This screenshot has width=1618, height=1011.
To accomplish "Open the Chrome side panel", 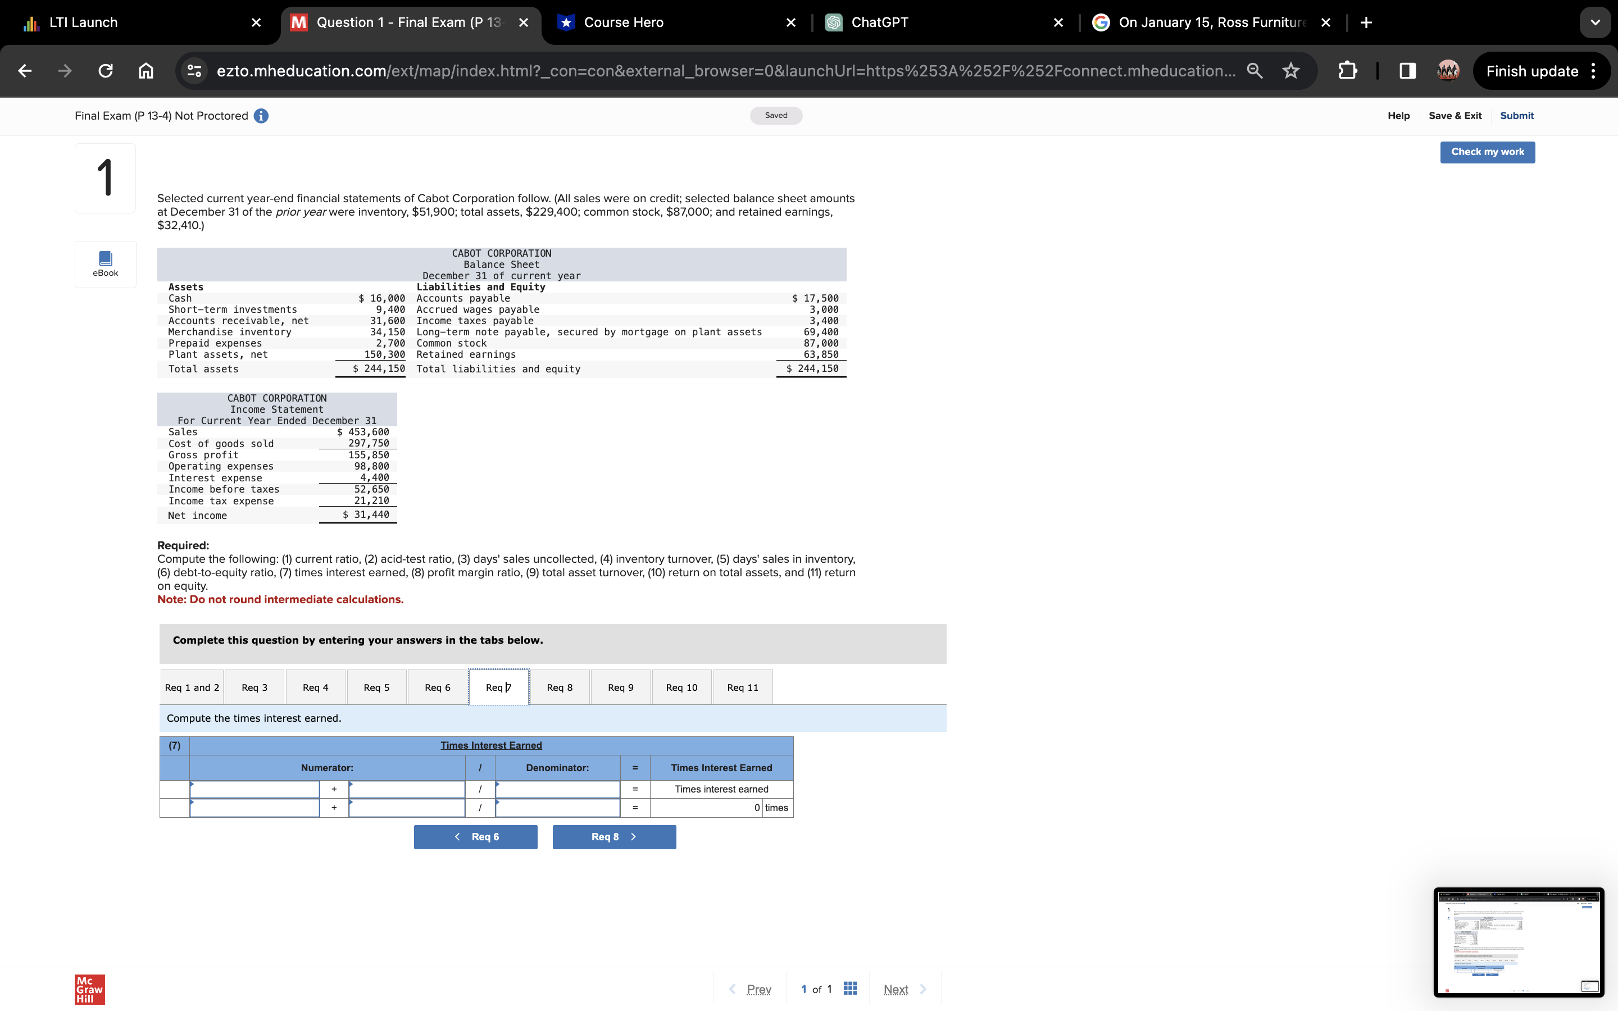I will 1408,71.
